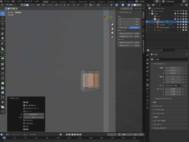Activate the Rotate tool
This screenshot has height=142, width=189.
(3, 29)
